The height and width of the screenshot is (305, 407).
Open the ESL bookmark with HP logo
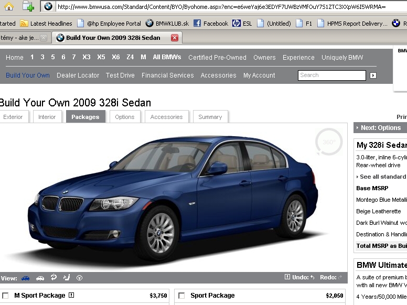[242, 24]
